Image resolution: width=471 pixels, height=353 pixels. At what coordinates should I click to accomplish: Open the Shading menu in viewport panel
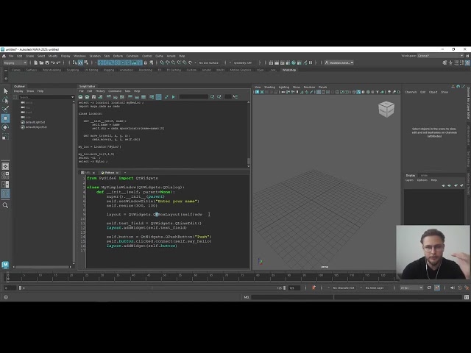[269, 88]
